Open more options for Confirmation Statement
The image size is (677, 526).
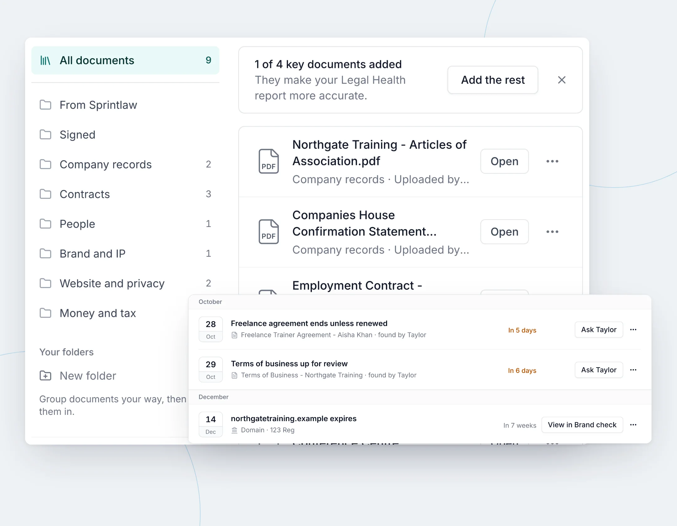552,232
